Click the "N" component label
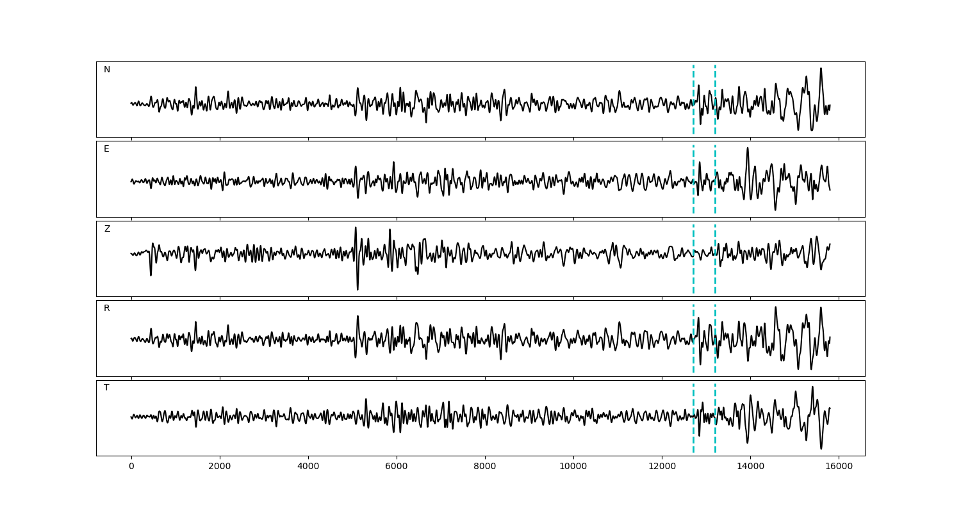 pos(107,70)
